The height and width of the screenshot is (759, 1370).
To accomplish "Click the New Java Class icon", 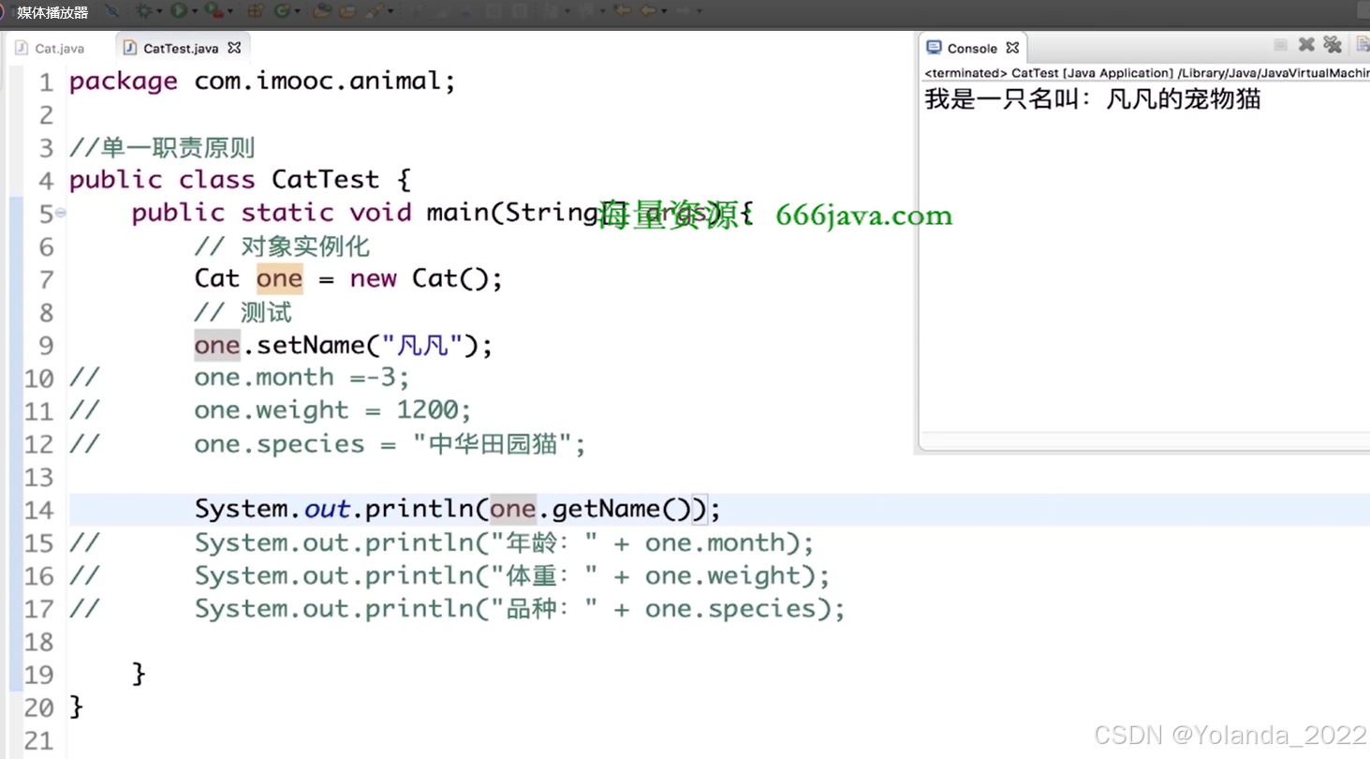I will [x=281, y=11].
